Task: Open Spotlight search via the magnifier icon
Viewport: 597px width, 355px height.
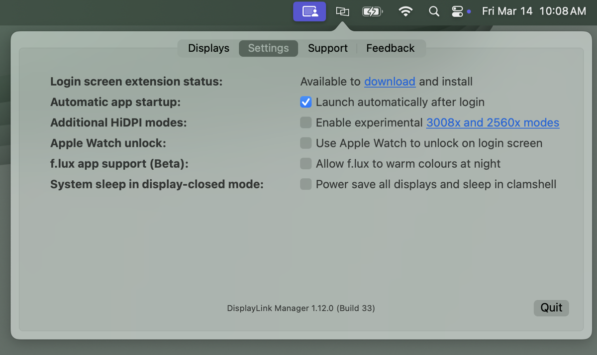Action: point(433,11)
